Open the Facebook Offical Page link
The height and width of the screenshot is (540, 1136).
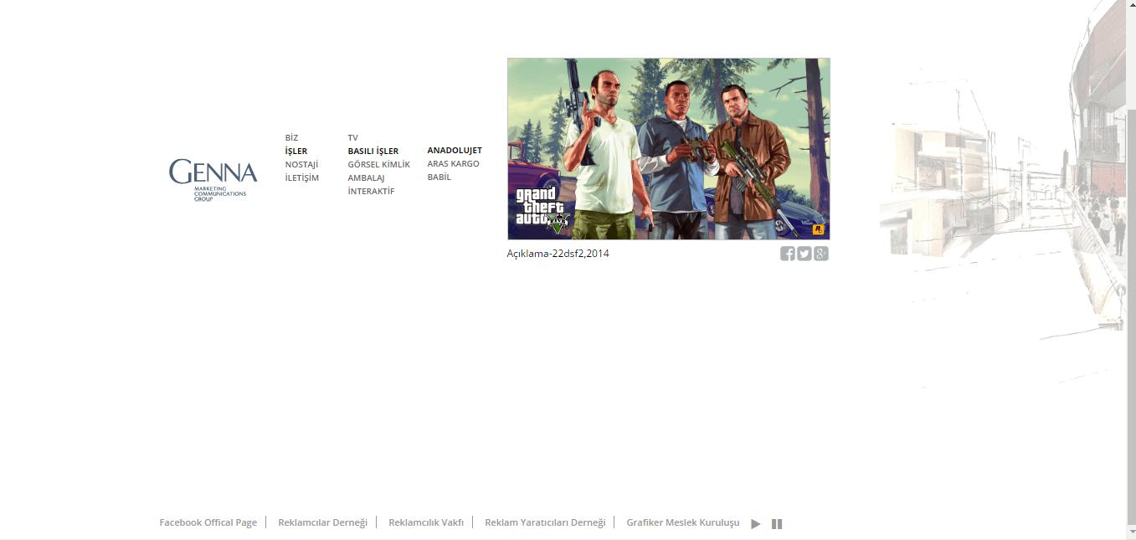tap(208, 522)
